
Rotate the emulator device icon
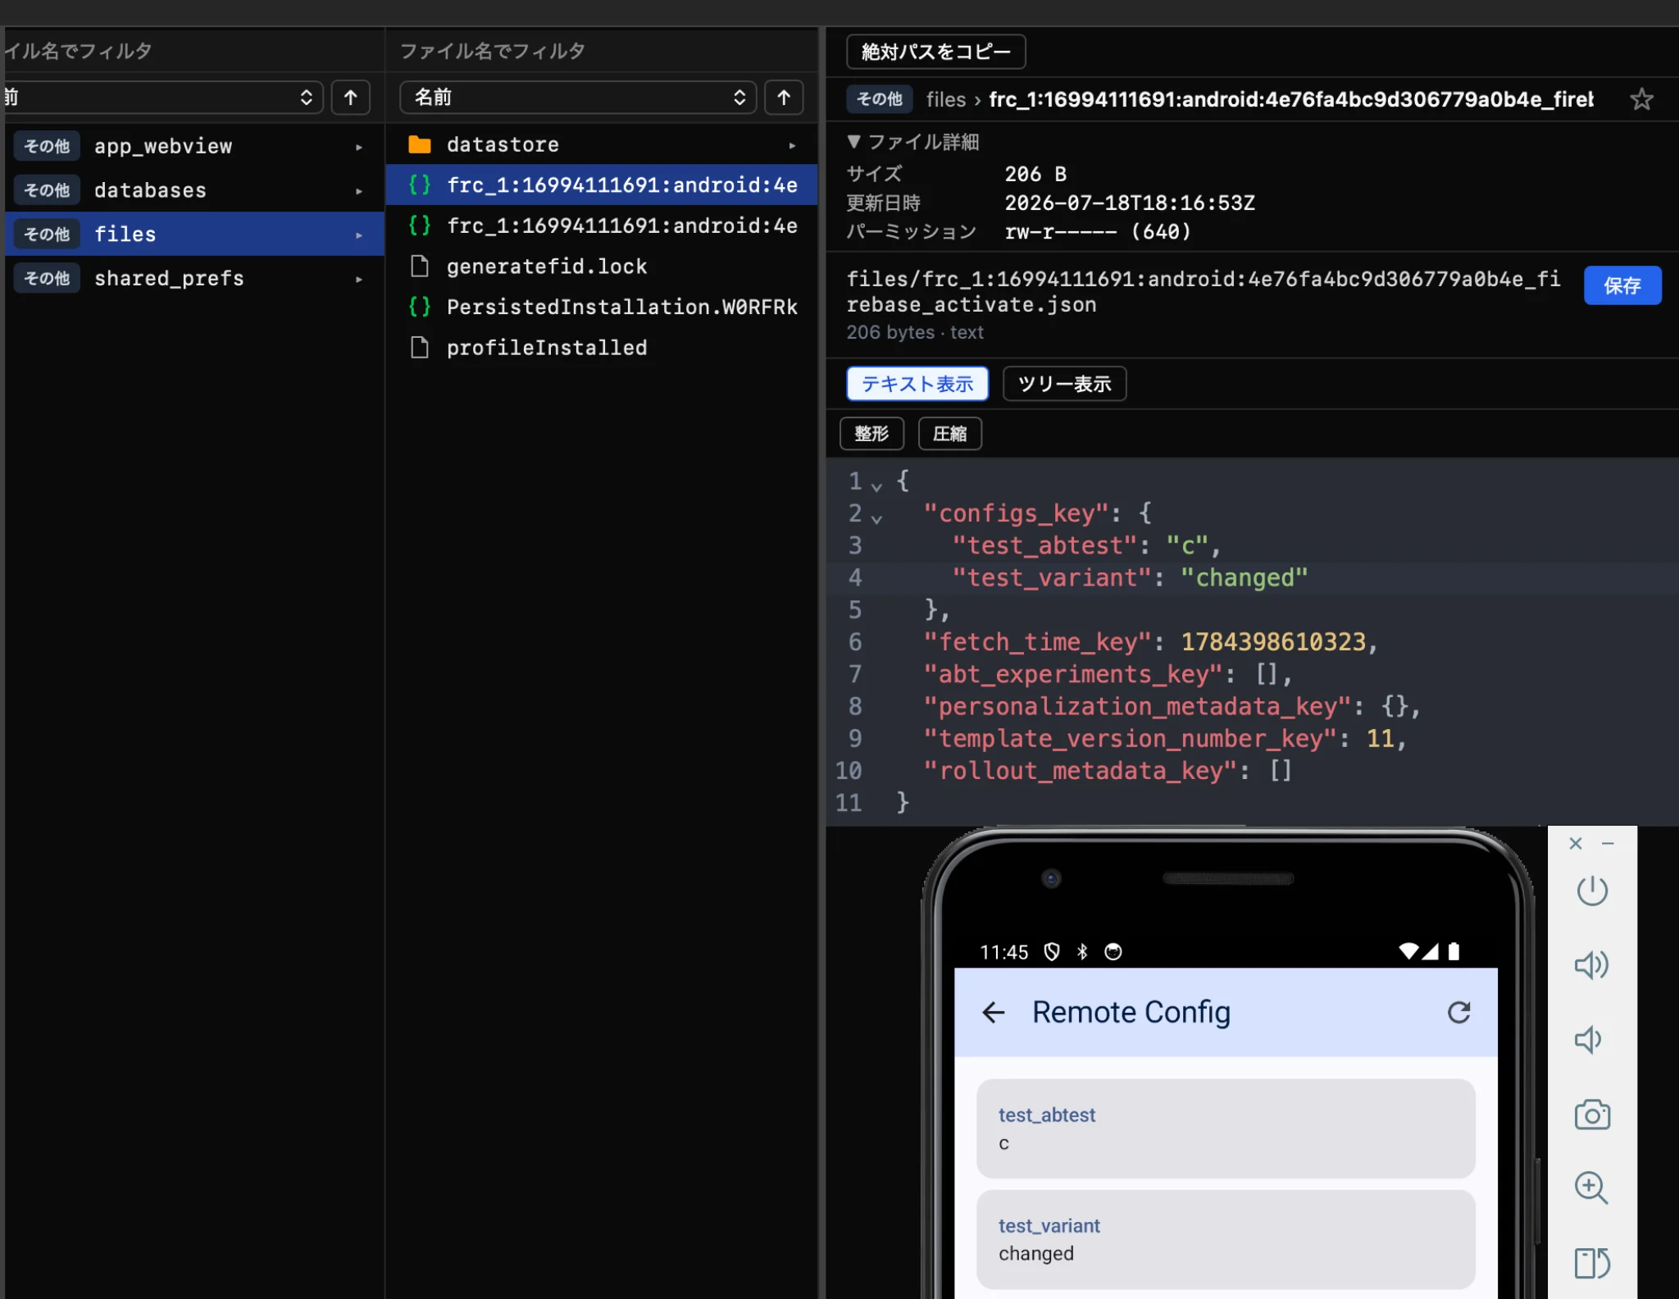click(x=1591, y=1262)
